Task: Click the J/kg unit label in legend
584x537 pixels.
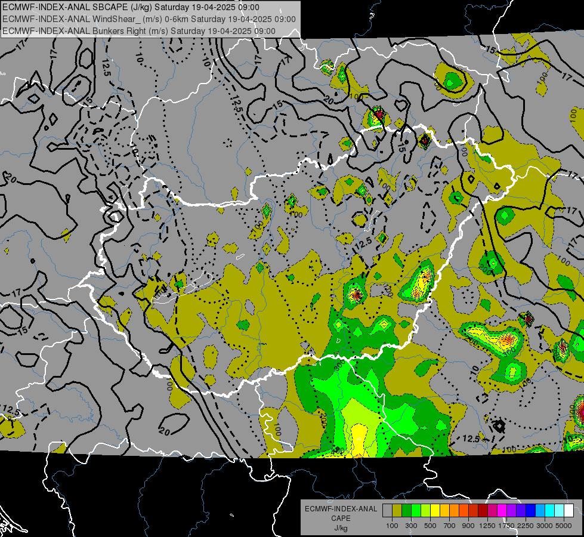Action: point(341,528)
